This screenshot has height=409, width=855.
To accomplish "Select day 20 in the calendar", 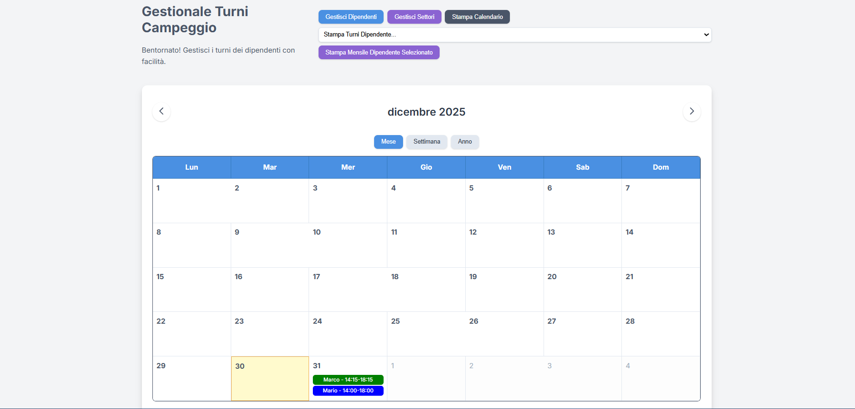I will (x=583, y=290).
